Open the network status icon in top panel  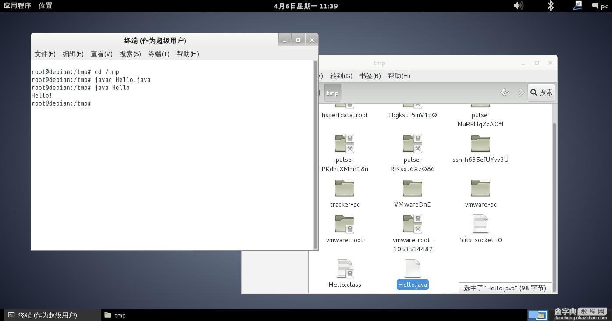point(577,5)
